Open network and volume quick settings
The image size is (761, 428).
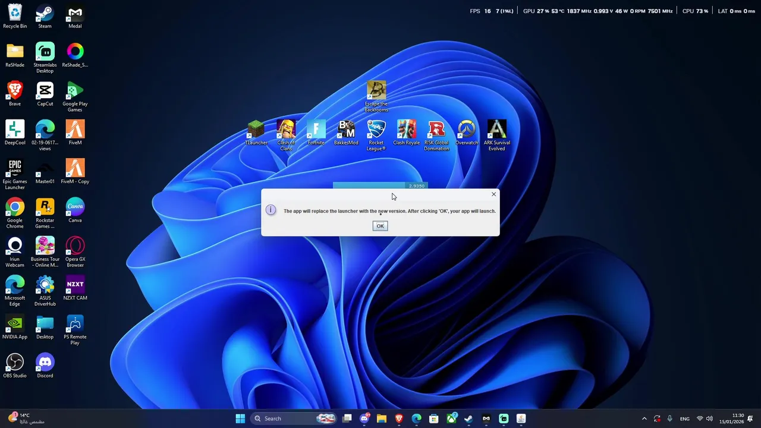pyautogui.click(x=705, y=418)
